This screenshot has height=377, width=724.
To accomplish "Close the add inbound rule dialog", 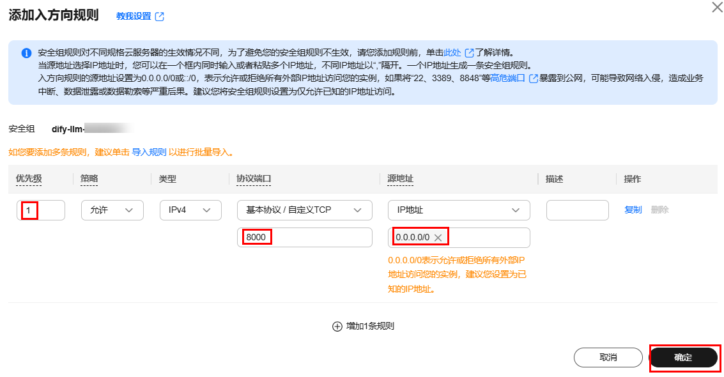I will tap(717, 8).
